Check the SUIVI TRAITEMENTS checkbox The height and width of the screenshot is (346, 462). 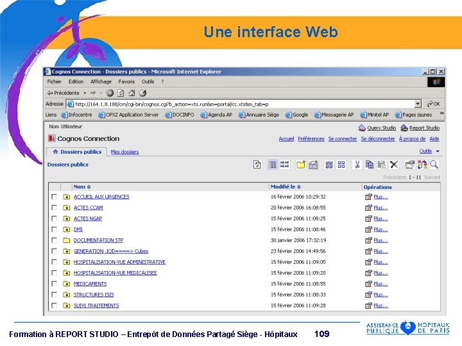click(54, 306)
